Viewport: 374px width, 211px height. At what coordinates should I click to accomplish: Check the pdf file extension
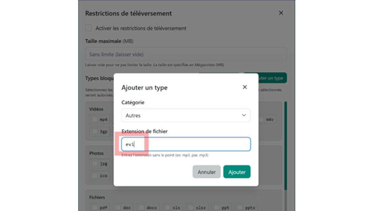click(x=94, y=207)
